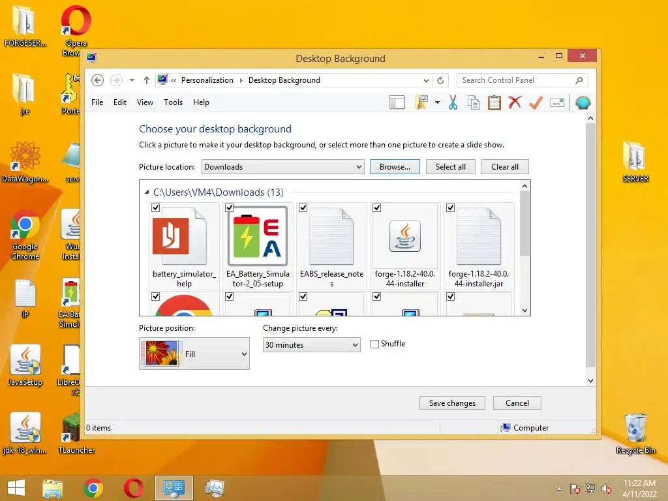Click the picture list scrollbar down arrow
The width and height of the screenshot is (668, 501).
click(x=525, y=310)
